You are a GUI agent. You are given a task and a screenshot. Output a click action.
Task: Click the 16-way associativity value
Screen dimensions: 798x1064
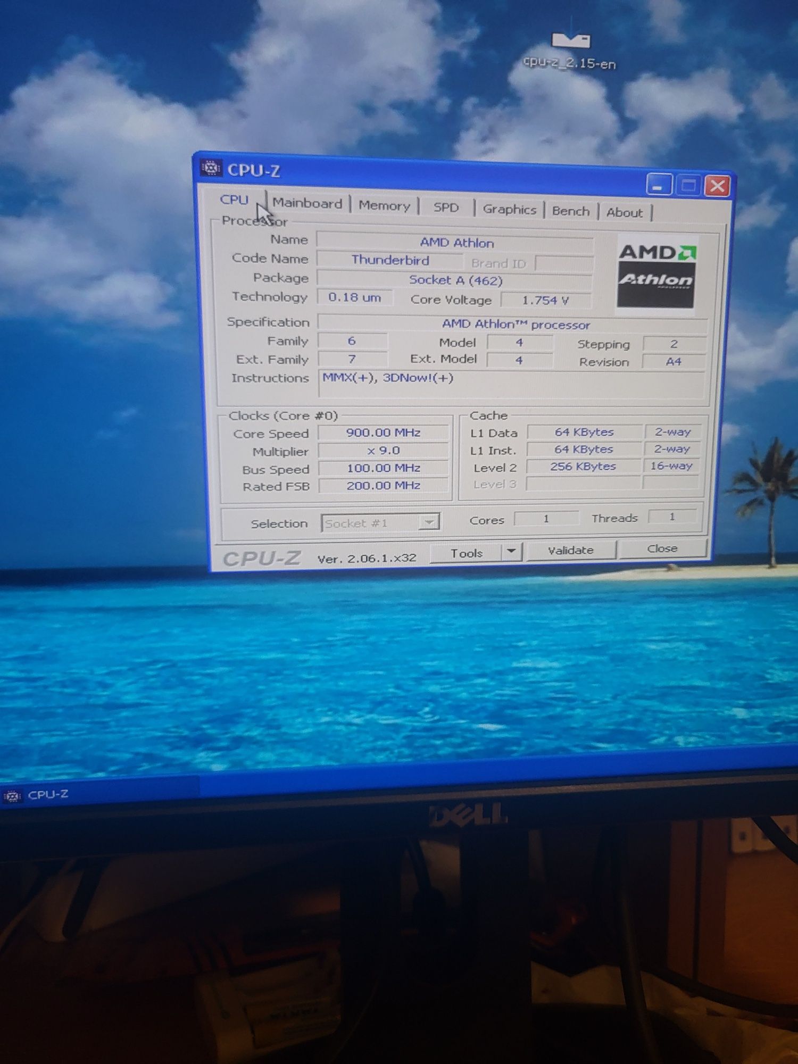coord(671,465)
